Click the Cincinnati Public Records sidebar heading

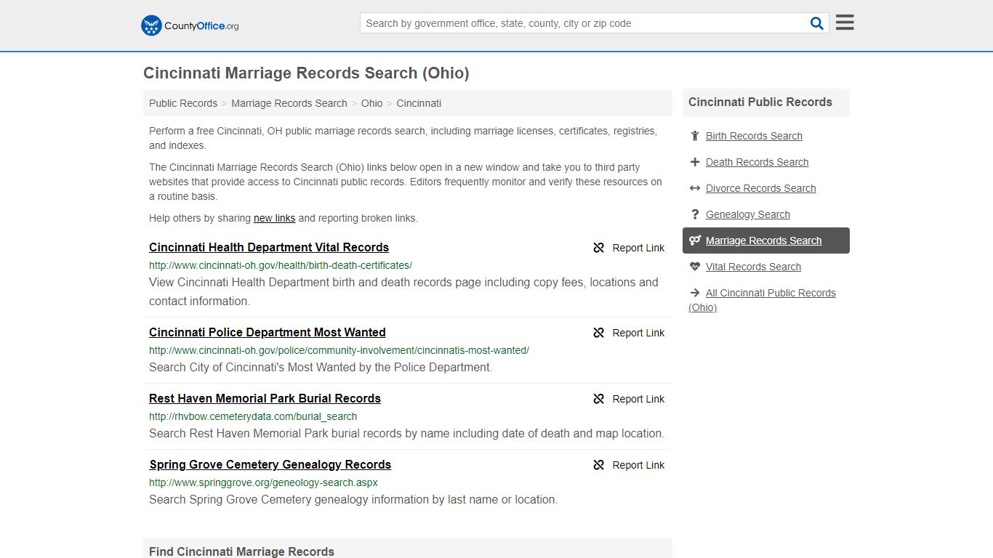[x=760, y=102]
